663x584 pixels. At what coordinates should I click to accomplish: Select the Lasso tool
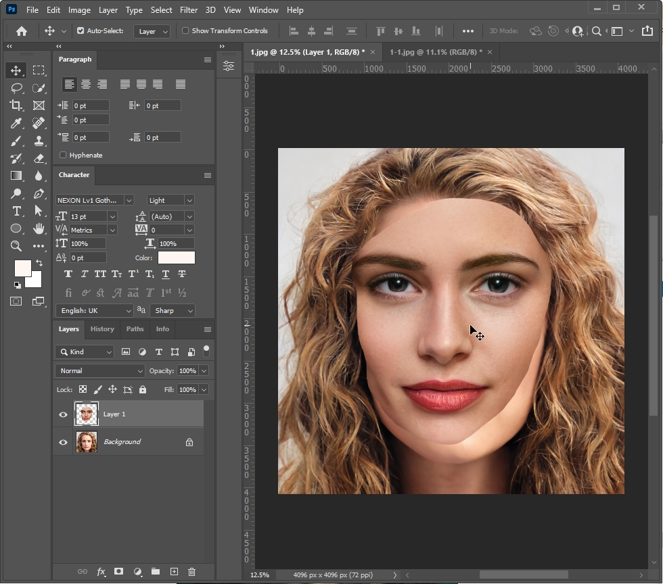click(x=16, y=88)
